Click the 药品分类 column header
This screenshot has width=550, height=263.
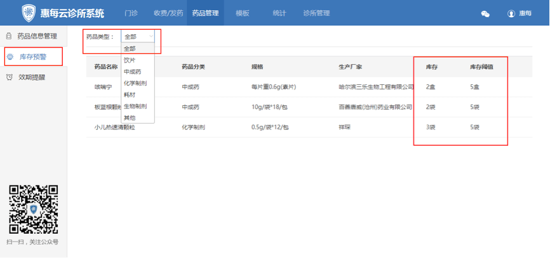coord(193,67)
